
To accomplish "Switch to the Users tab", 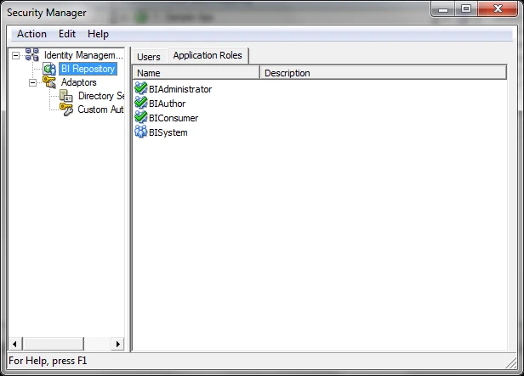I will click(149, 57).
